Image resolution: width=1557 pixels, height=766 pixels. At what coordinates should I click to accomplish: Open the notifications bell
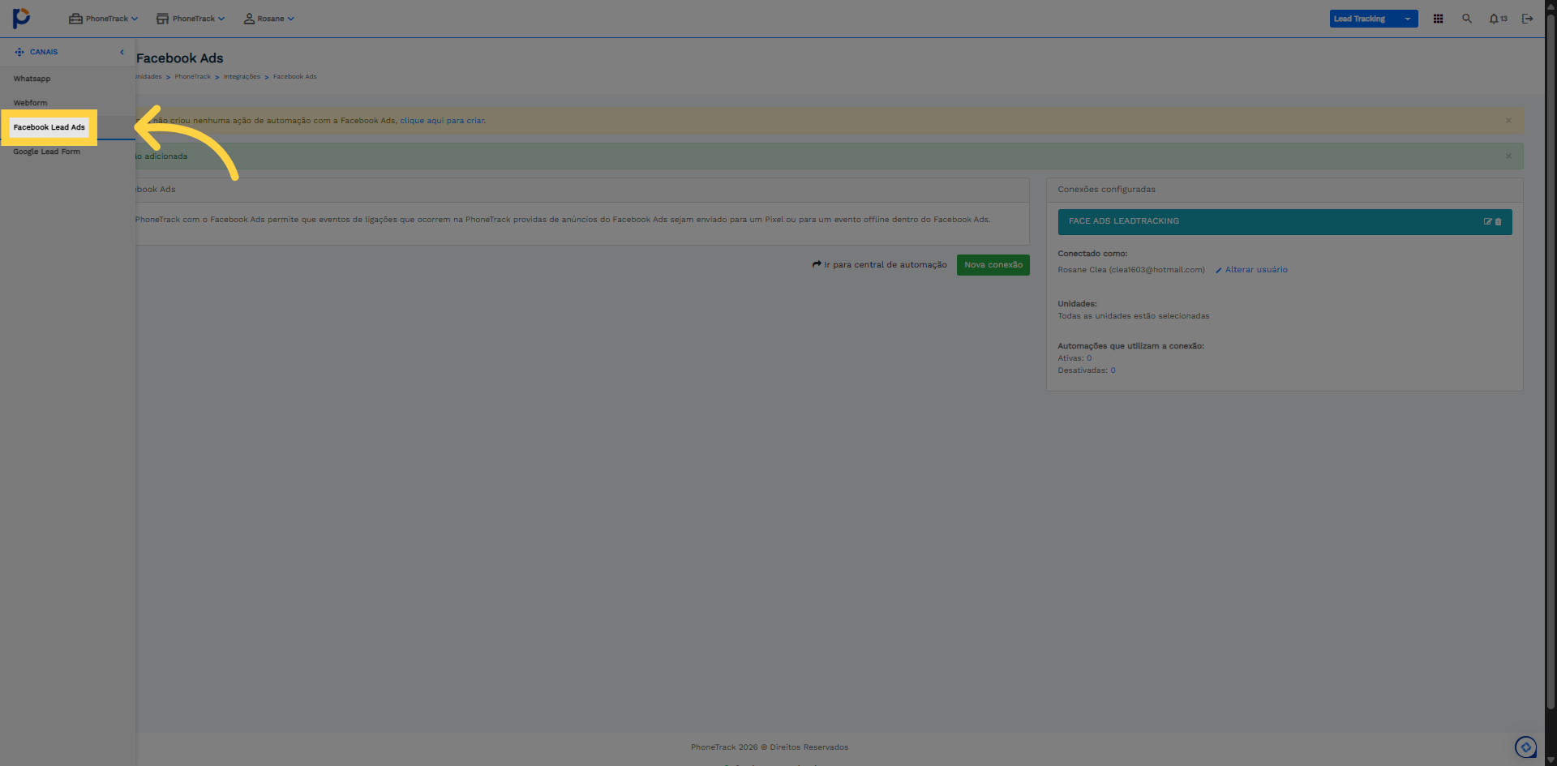click(x=1498, y=19)
